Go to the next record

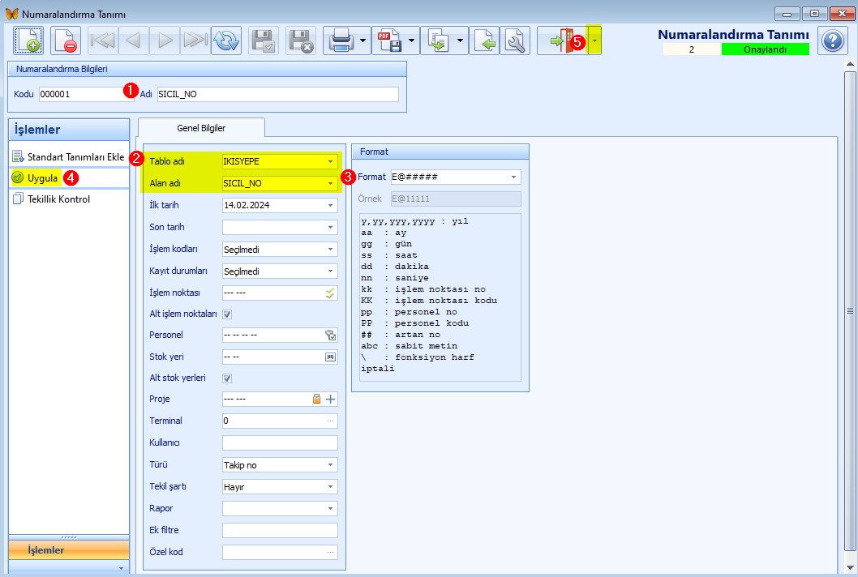pyautogui.click(x=165, y=41)
